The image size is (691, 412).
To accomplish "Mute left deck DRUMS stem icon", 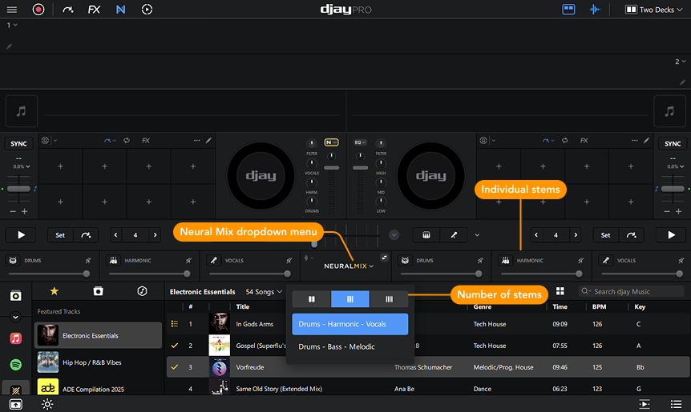I will (88, 261).
